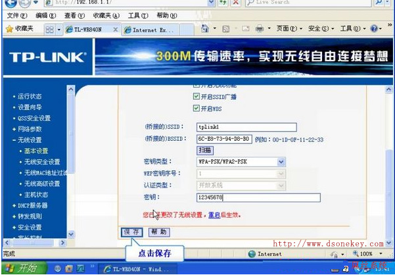Open QSS安全设置 in the sidebar
The image size is (395, 277).
34,118
